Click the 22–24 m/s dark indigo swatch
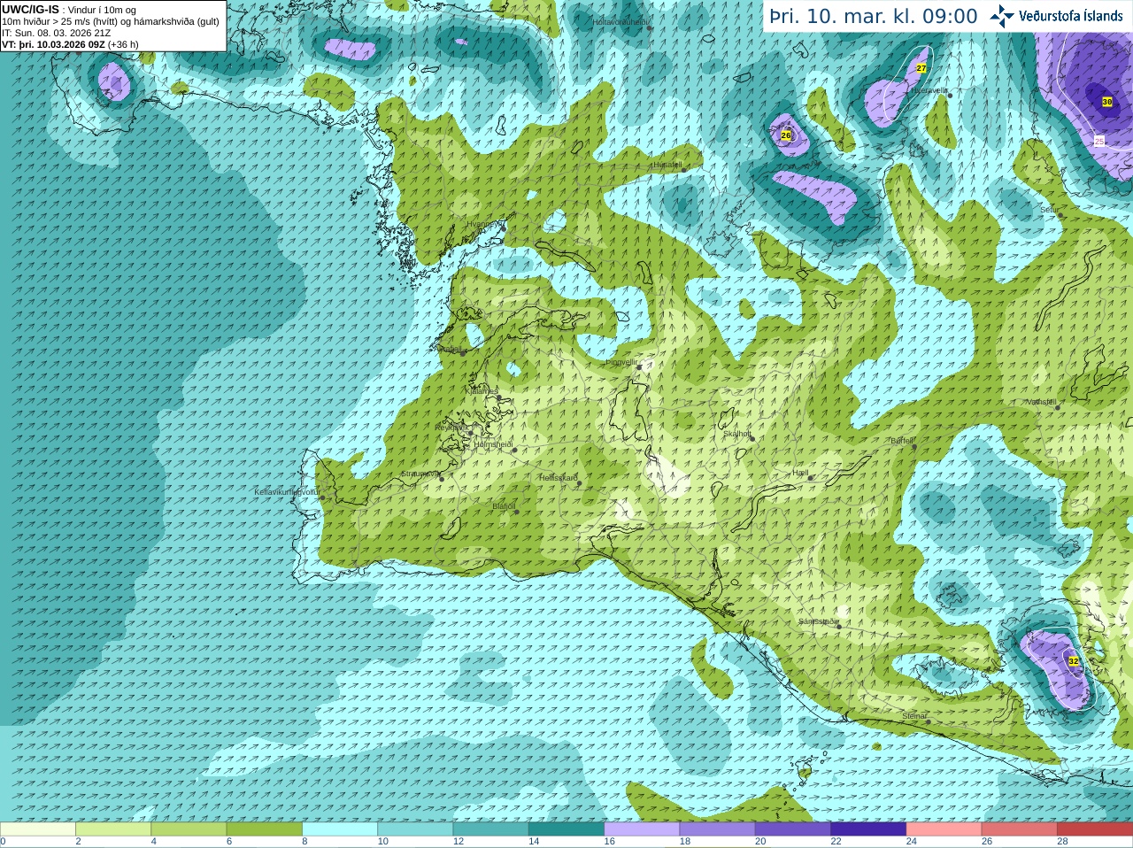 pyautogui.click(x=869, y=829)
